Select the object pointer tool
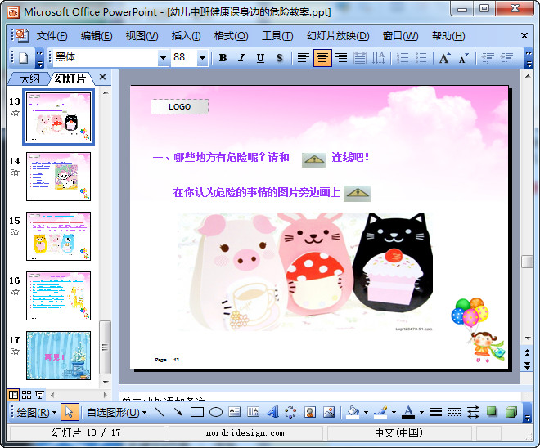 [x=70, y=412]
